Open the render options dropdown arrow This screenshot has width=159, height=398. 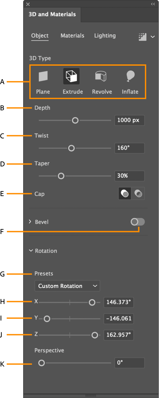(x=153, y=37)
